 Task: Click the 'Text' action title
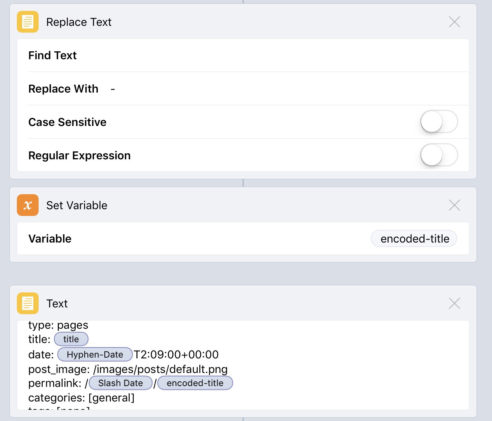click(x=57, y=304)
